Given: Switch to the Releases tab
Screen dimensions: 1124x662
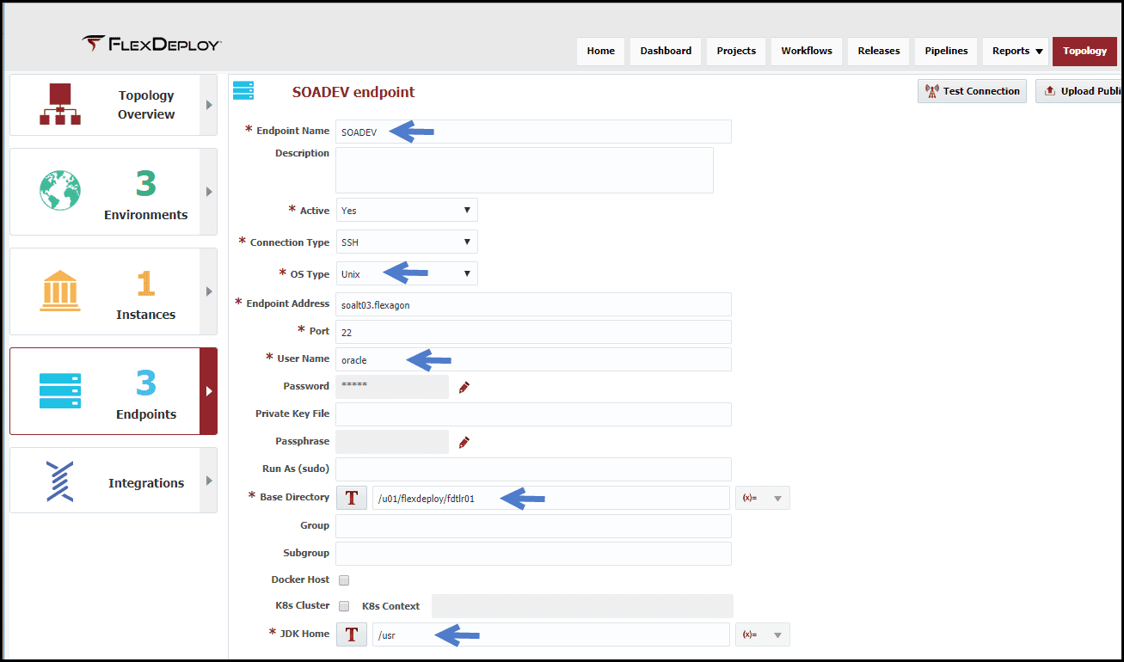Looking at the screenshot, I should pyautogui.click(x=879, y=52).
